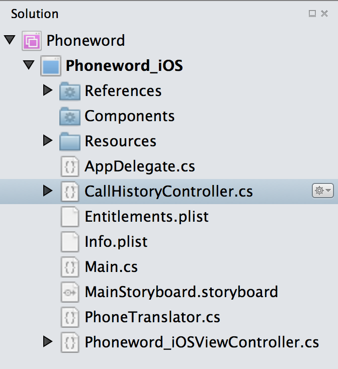Select Info.plist in the solution tree
Viewport: 338px width, 369px height.
coord(116,242)
